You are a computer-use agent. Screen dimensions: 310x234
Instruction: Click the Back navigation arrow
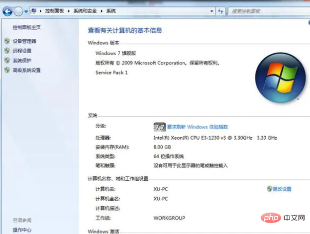coord(7,11)
